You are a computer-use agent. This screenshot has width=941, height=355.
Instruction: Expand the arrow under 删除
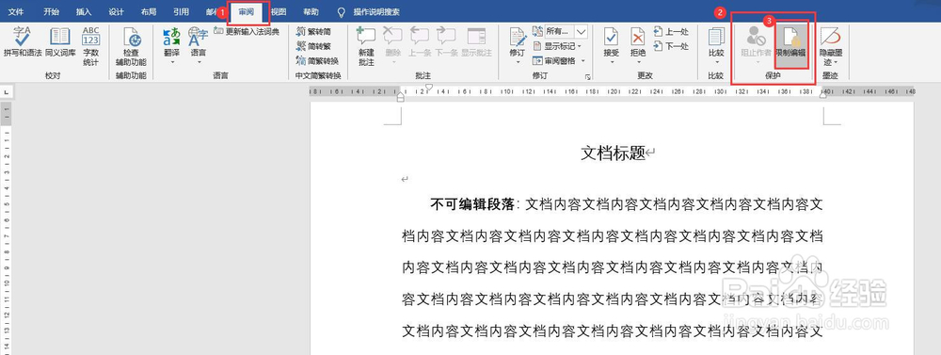392,62
